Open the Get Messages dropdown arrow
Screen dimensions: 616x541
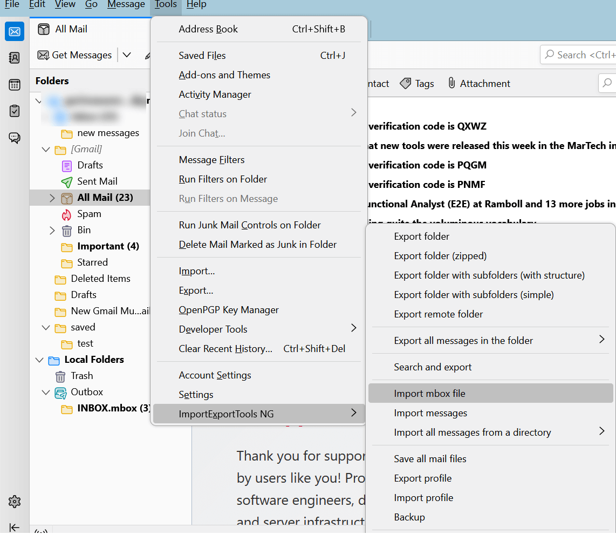(x=127, y=55)
